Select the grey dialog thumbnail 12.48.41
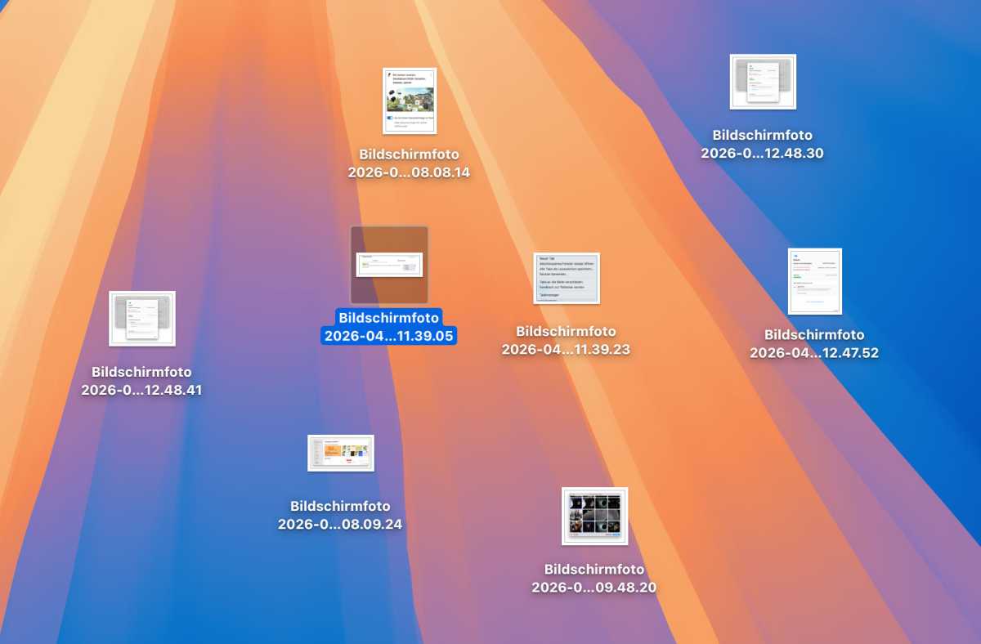The height and width of the screenshot is (644, 981). coord(142,319)
